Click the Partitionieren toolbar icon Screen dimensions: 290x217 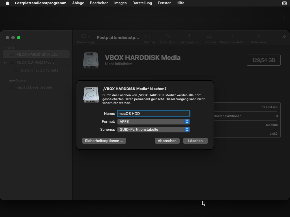point(189,36)
